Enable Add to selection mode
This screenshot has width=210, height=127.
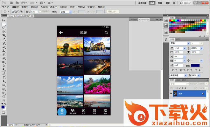[x=15, y=12]
